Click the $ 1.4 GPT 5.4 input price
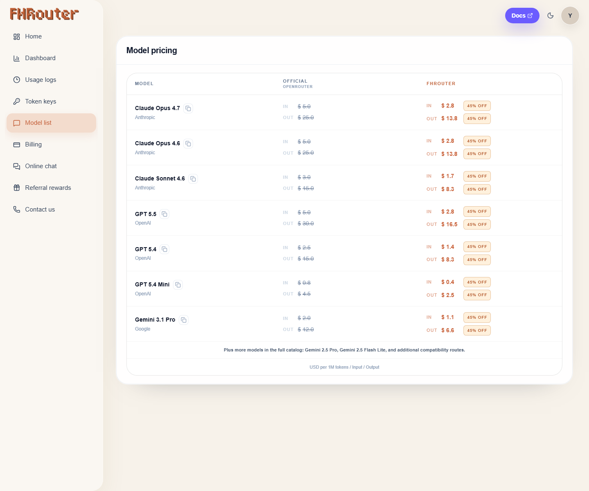Image resolution: width=589 pixels, height=491 pixels. coord(447,247)
